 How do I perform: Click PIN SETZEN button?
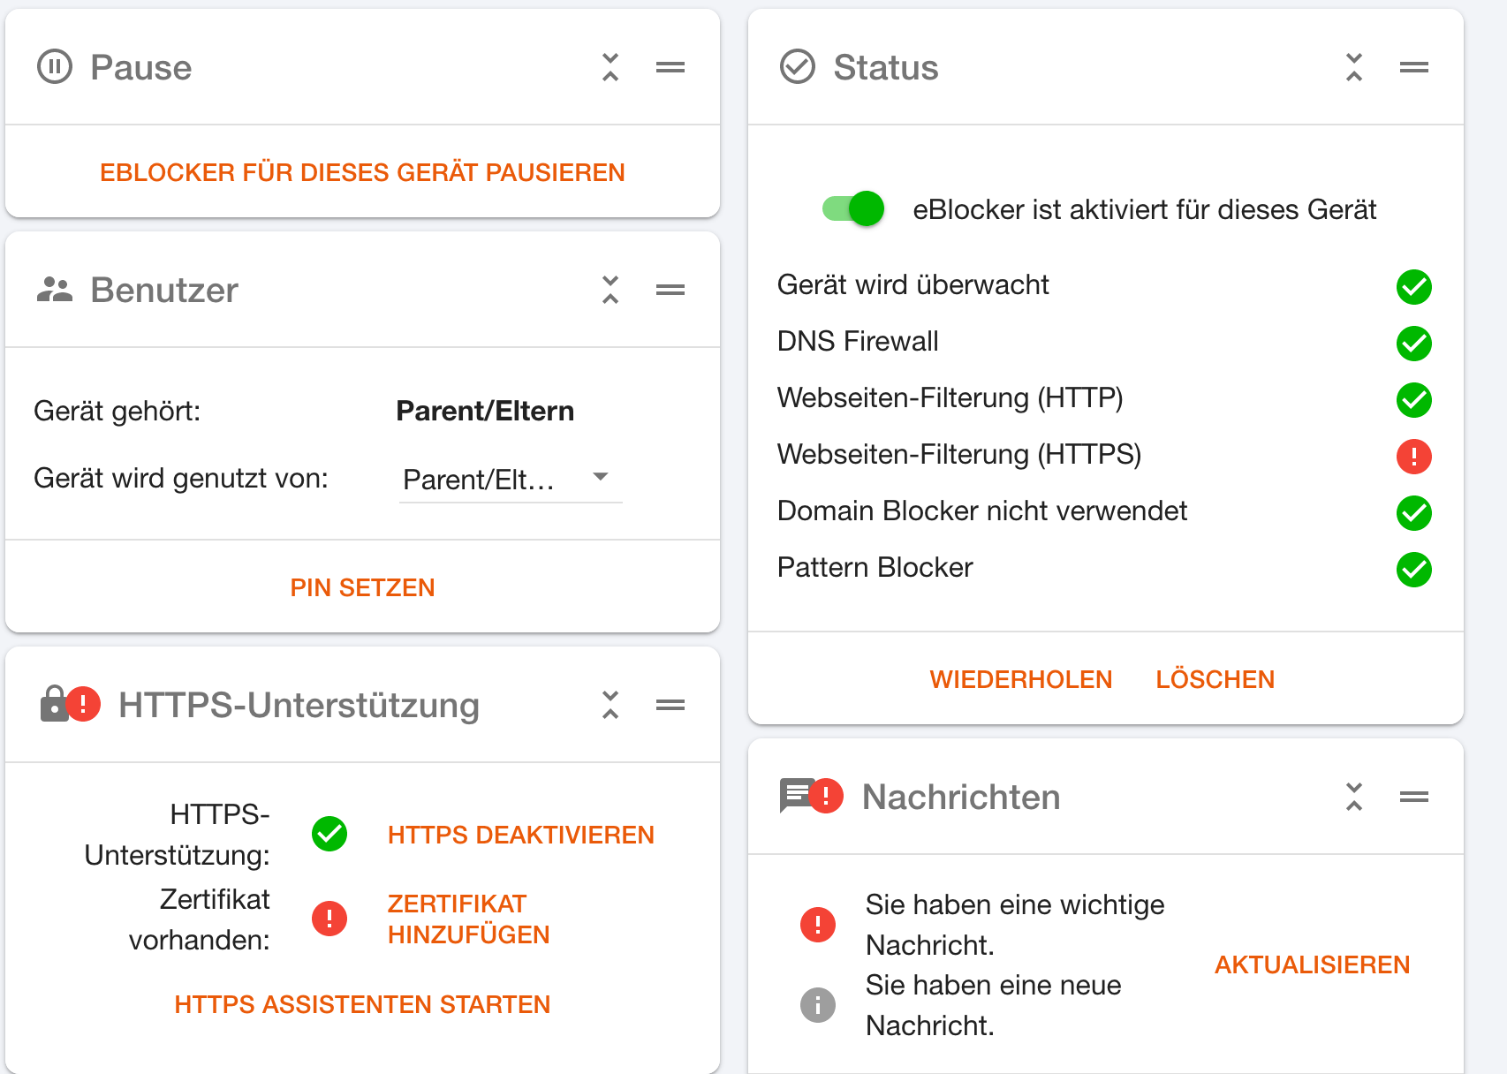tap(362, 587)
